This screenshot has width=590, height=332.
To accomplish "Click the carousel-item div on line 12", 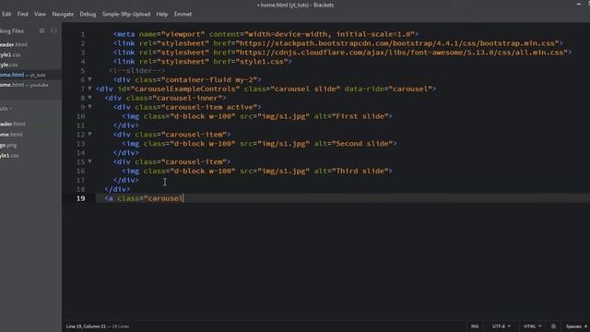I will pyautogui.click(x=172, y=135).
